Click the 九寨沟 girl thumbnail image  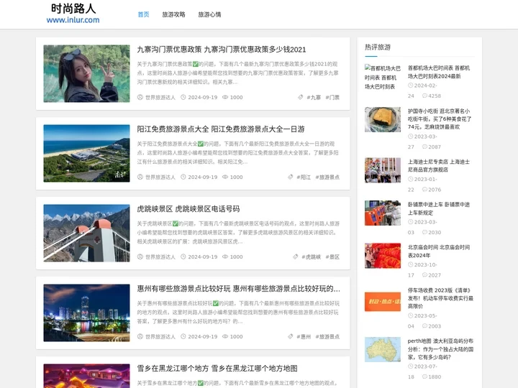[x=86, y=73]
